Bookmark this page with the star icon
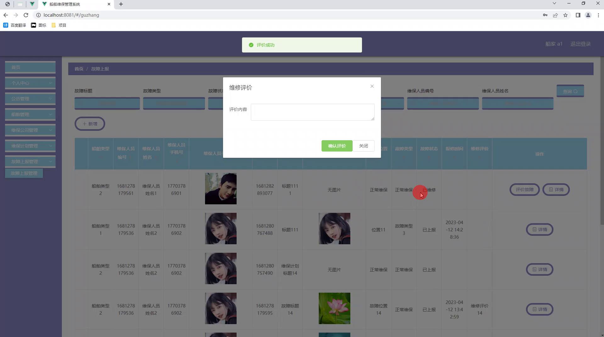This screenshot has height=337, width=604. coord(565,15)
